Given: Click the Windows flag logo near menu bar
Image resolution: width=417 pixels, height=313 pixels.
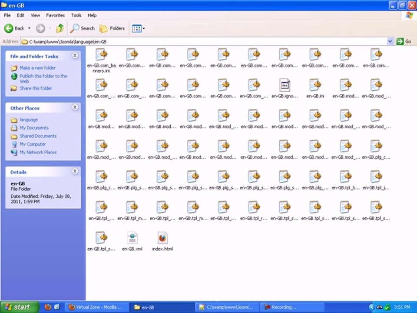Looking at the screenshot, I should tap(409, 15).
